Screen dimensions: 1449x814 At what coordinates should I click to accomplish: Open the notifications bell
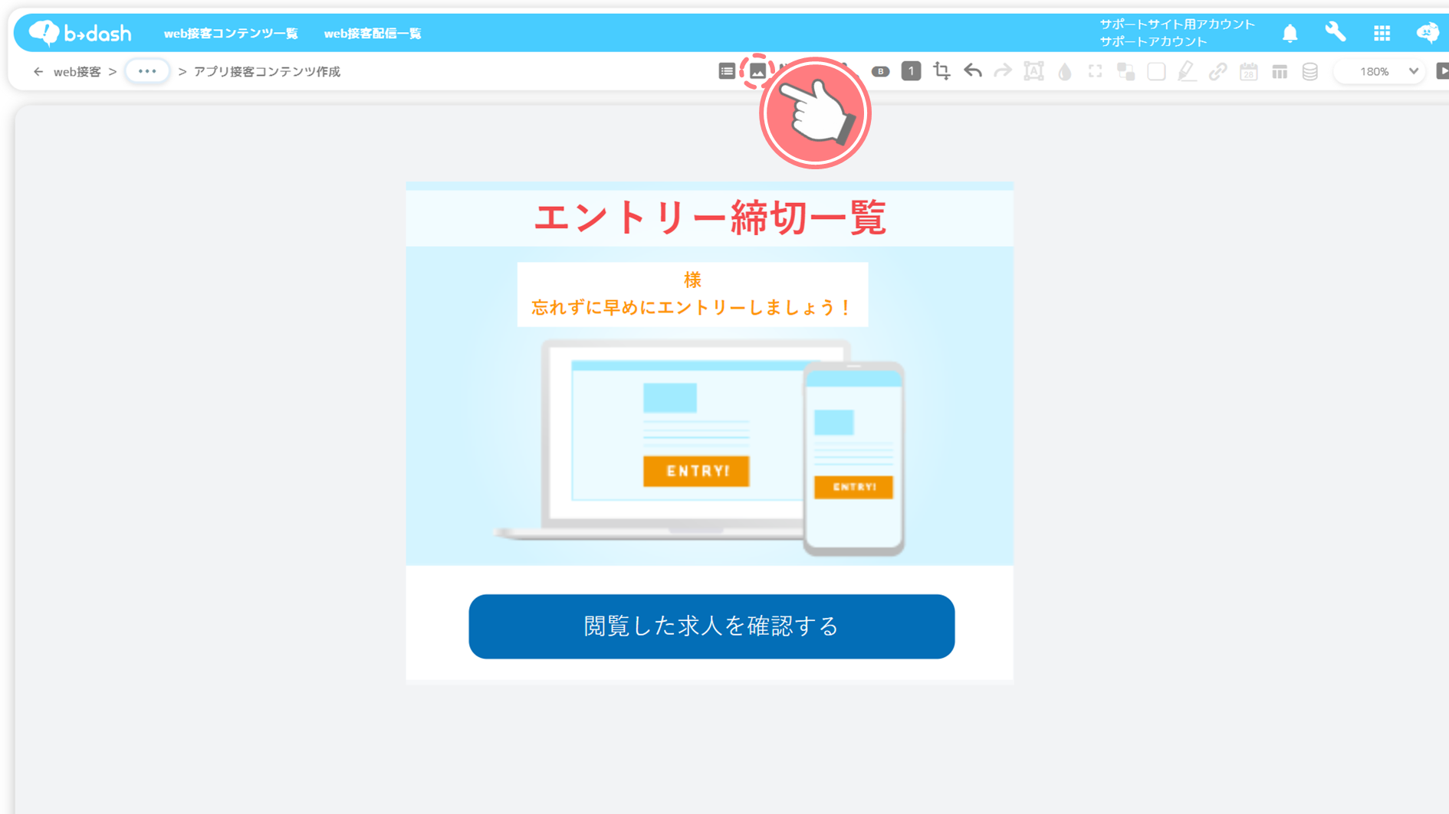pos(1290,33)
